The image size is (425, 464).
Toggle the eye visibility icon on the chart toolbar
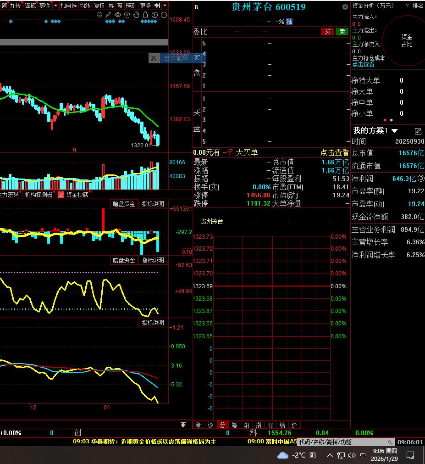[118, 15]
